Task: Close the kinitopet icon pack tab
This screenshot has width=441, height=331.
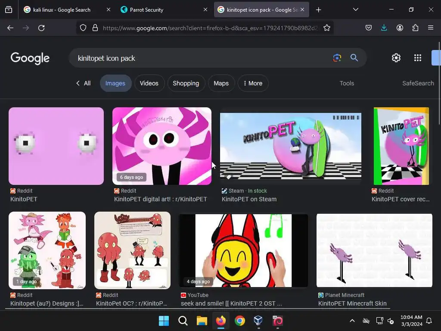Action: 302,9
